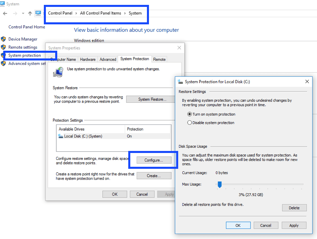Image resolution: width=317 pixels, height=239 pixels.
Task: Open the recent locations dropdown arrow
Action: pyautogui.click(x=23, y=13)
